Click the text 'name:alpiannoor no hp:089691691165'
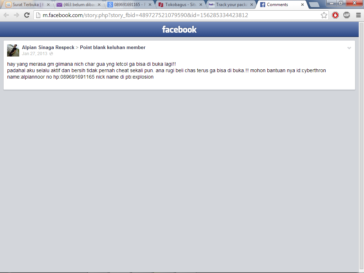Screen dimensions: 364x273 [51, 77]
